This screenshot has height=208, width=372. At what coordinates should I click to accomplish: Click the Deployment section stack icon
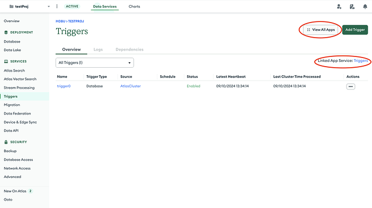[6, 32]
